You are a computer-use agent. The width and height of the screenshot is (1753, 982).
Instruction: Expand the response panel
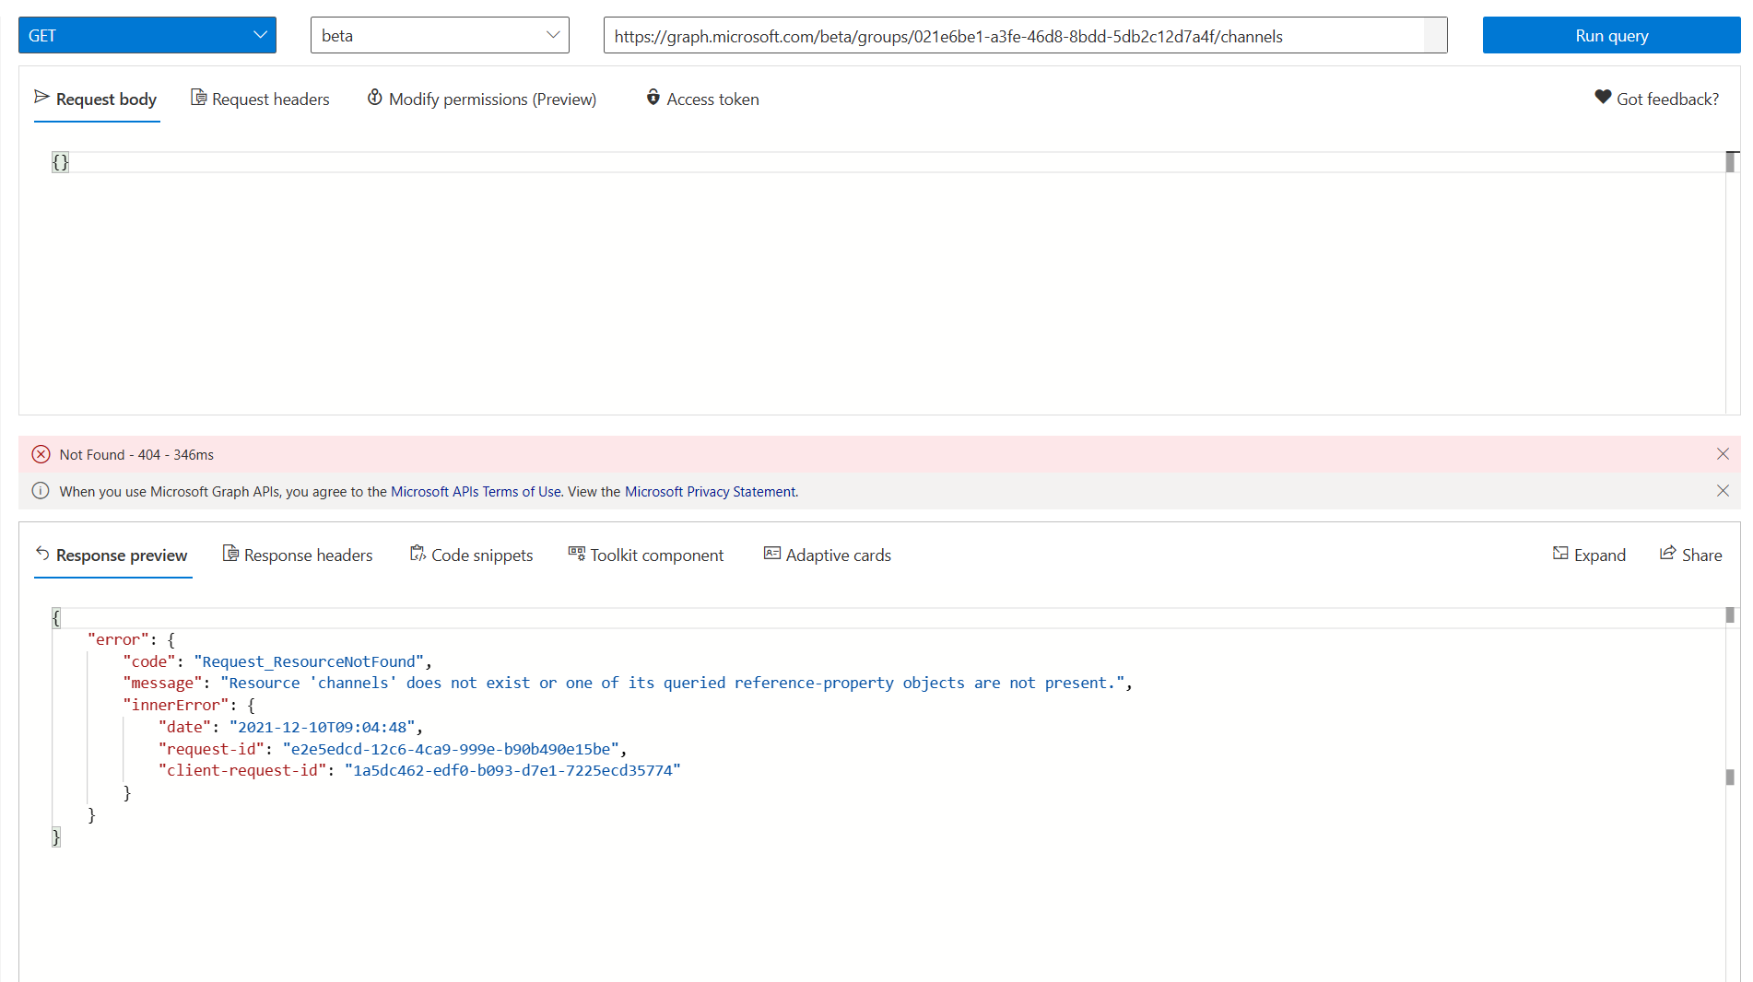[1589, 555]
